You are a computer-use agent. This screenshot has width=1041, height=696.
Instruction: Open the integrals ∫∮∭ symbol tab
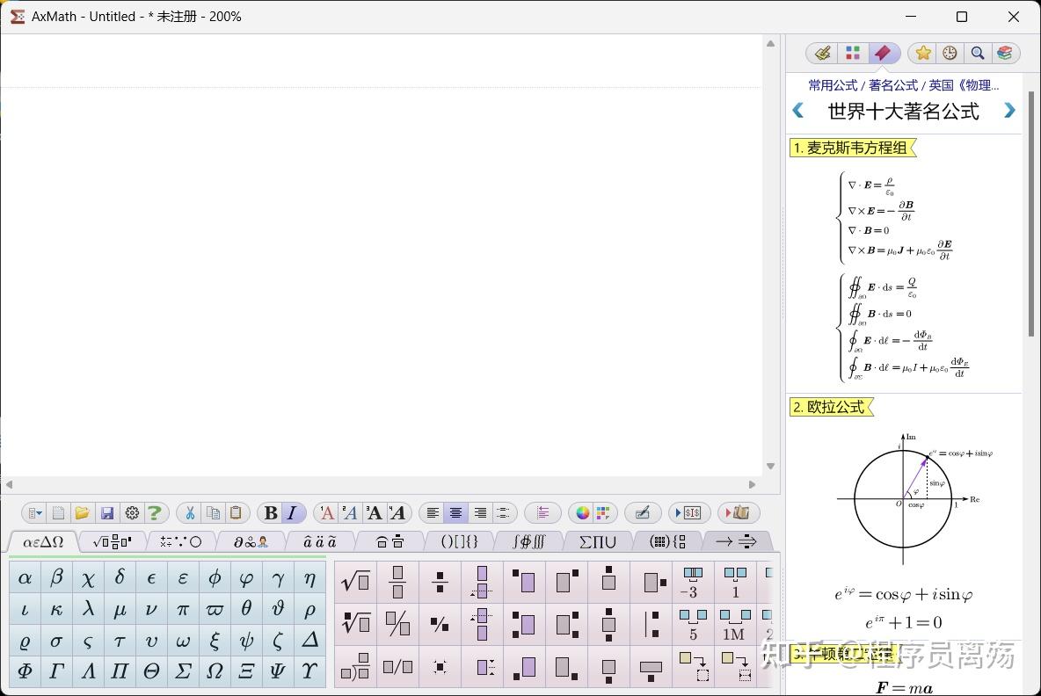pyautogui.click(x=528, y=541)
